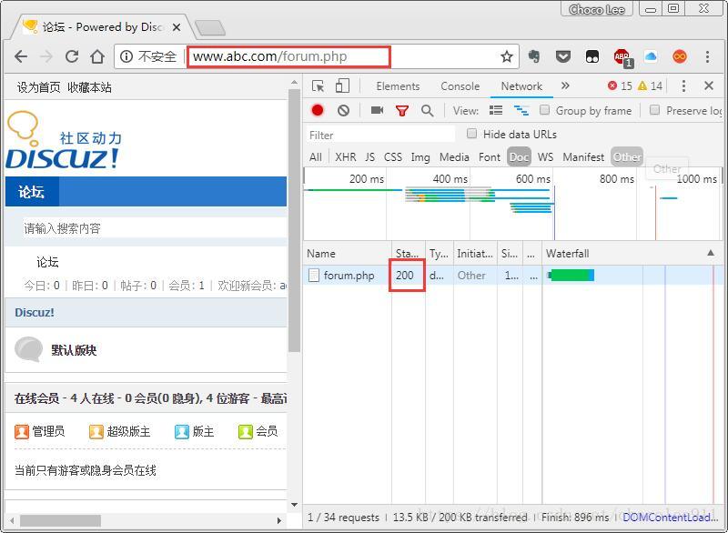Show more DevTools tabs chevron
Viewport: 728px width, 533px height.
[x=565, y=85]
